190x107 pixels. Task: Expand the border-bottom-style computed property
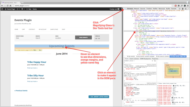[158, 87]
